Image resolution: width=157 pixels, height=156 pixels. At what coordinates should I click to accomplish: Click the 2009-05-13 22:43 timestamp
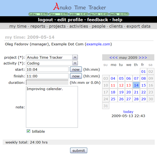tap(128, 116)
